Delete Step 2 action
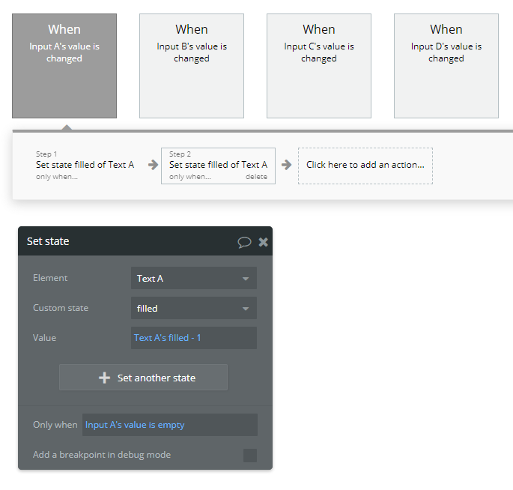Image resolution: width=513 pixels, height=490 pixels. (256, 177)
